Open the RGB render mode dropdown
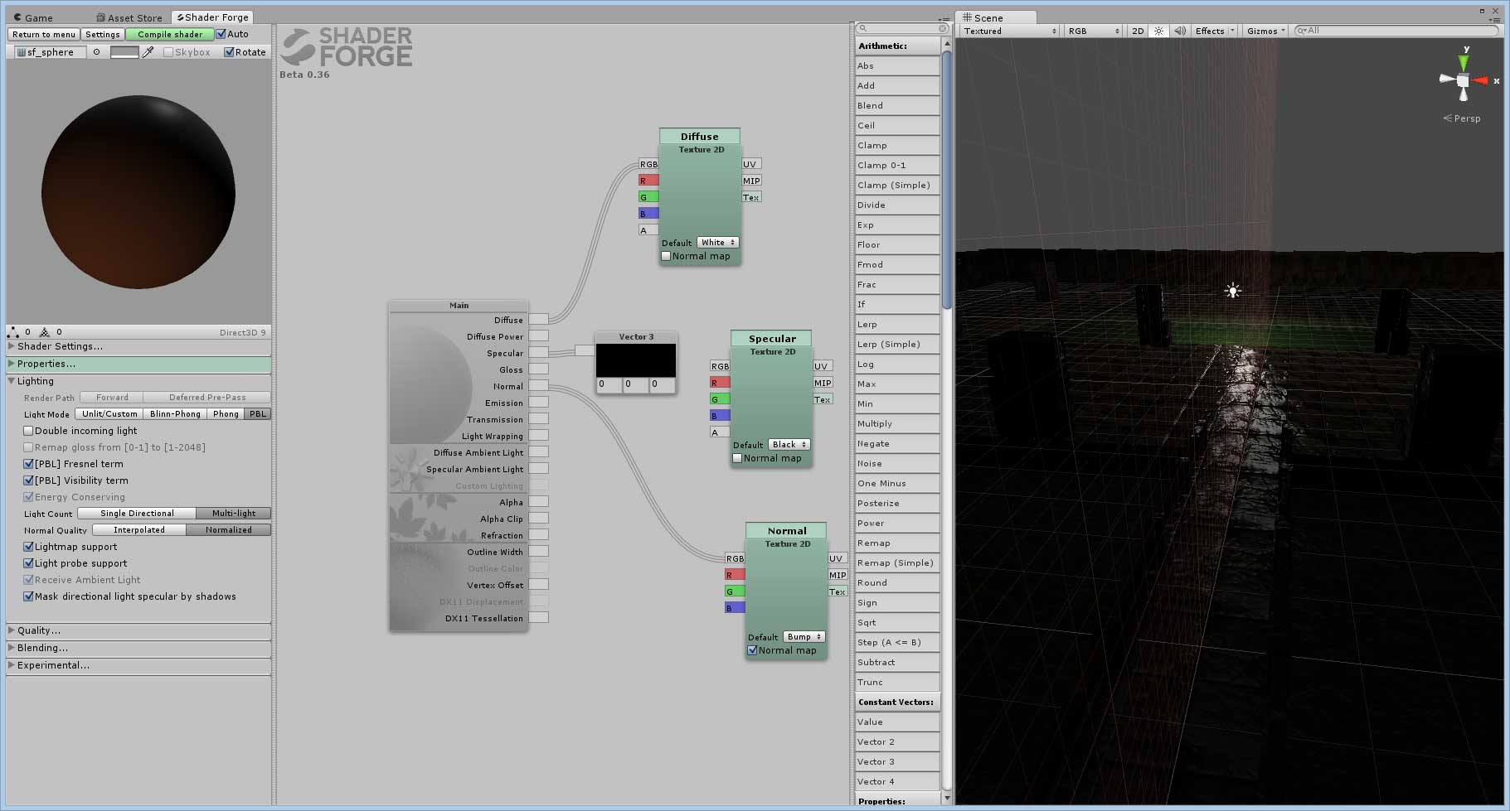The width and height of the screenshot is (1510, 811). pos(1094,31)
